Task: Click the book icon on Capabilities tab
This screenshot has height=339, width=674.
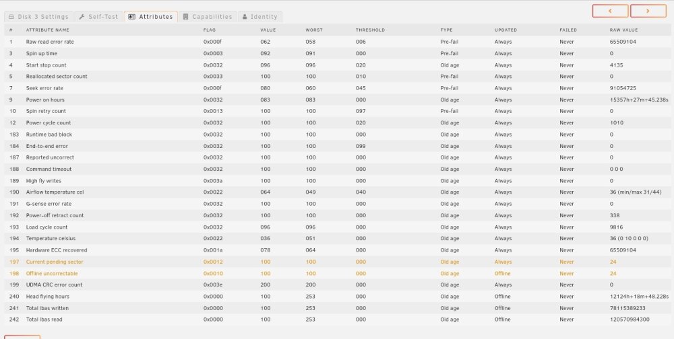Action: point(186,17)
